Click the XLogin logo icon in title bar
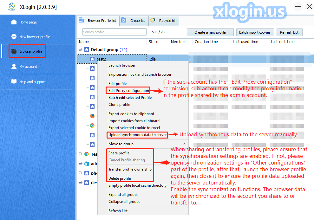The width and height of the screenshot is (314, 220). click(12, 7)
